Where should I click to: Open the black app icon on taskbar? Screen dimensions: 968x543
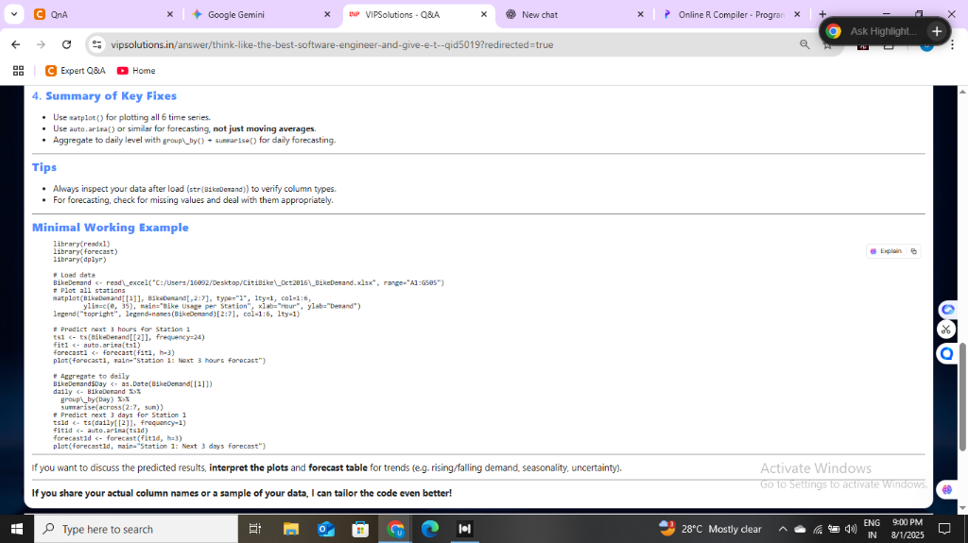(x=464, y=529)
